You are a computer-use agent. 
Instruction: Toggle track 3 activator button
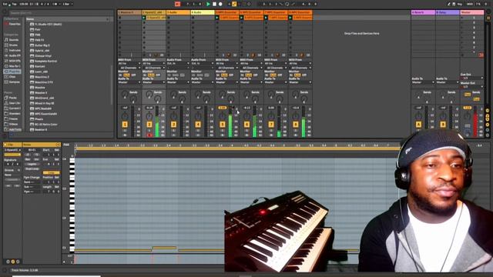pos(173,125)
